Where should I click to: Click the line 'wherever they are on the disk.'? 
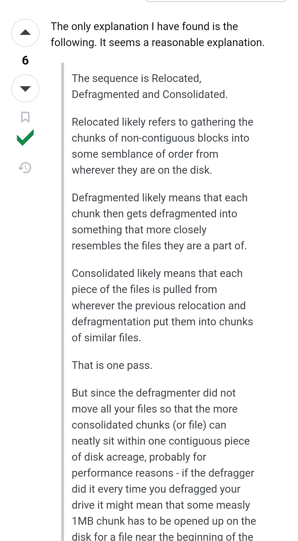(x=142, y=170)
